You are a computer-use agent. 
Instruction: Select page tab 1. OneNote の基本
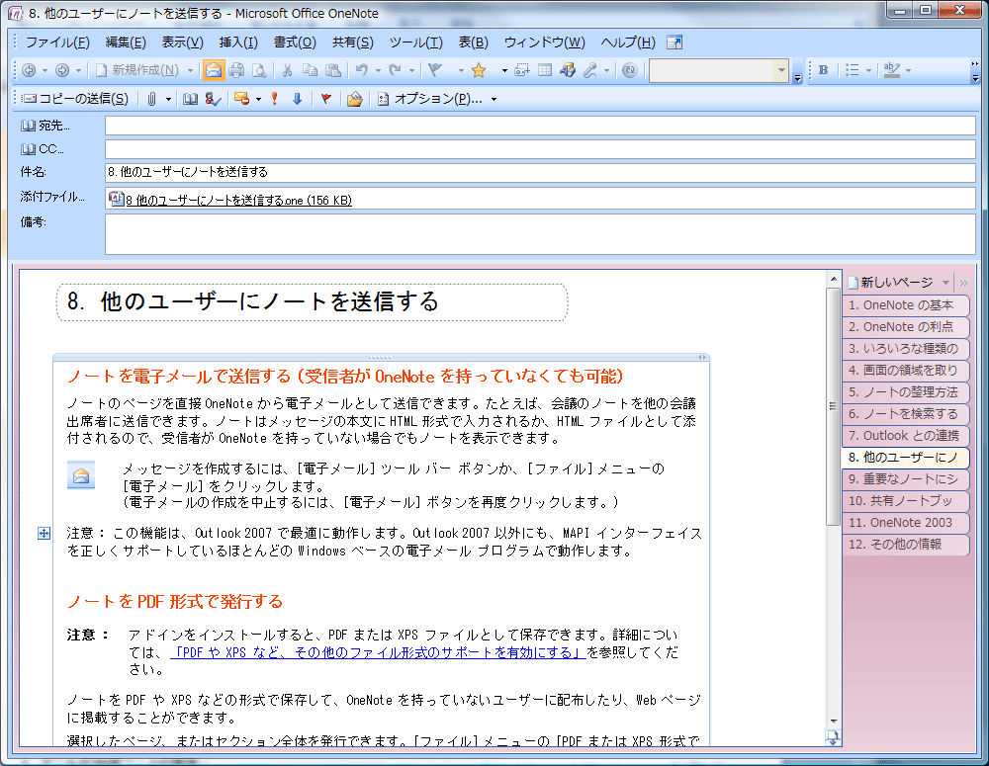tap(905, 305)
